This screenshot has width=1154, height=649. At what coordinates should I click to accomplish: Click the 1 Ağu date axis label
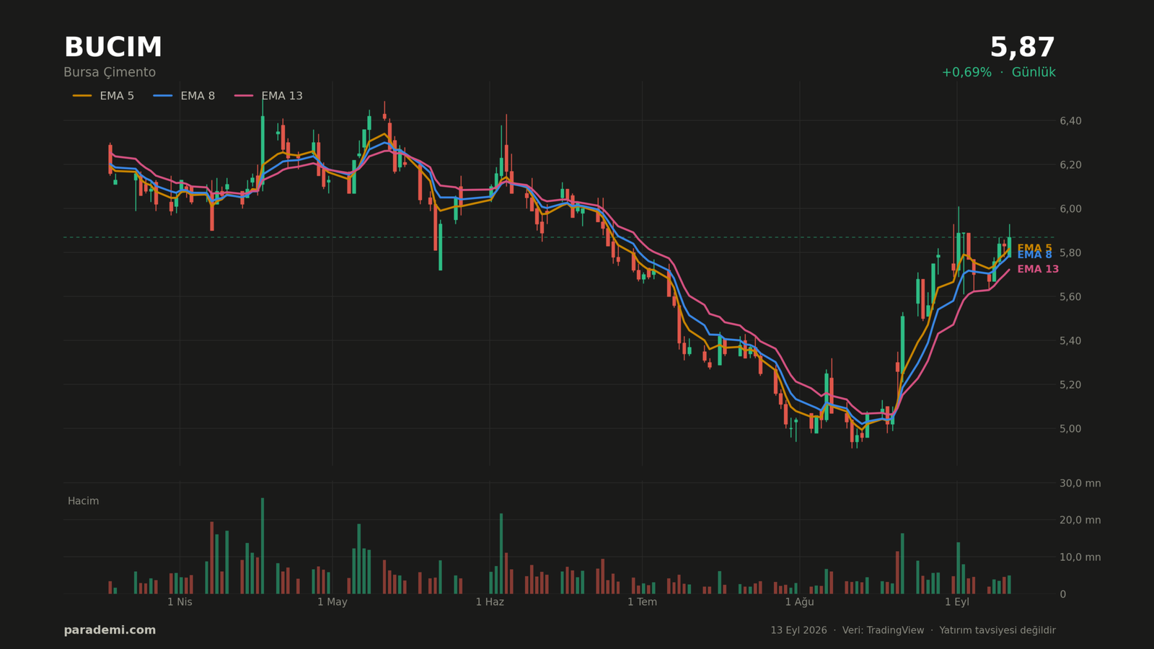(x=799, y=602)
